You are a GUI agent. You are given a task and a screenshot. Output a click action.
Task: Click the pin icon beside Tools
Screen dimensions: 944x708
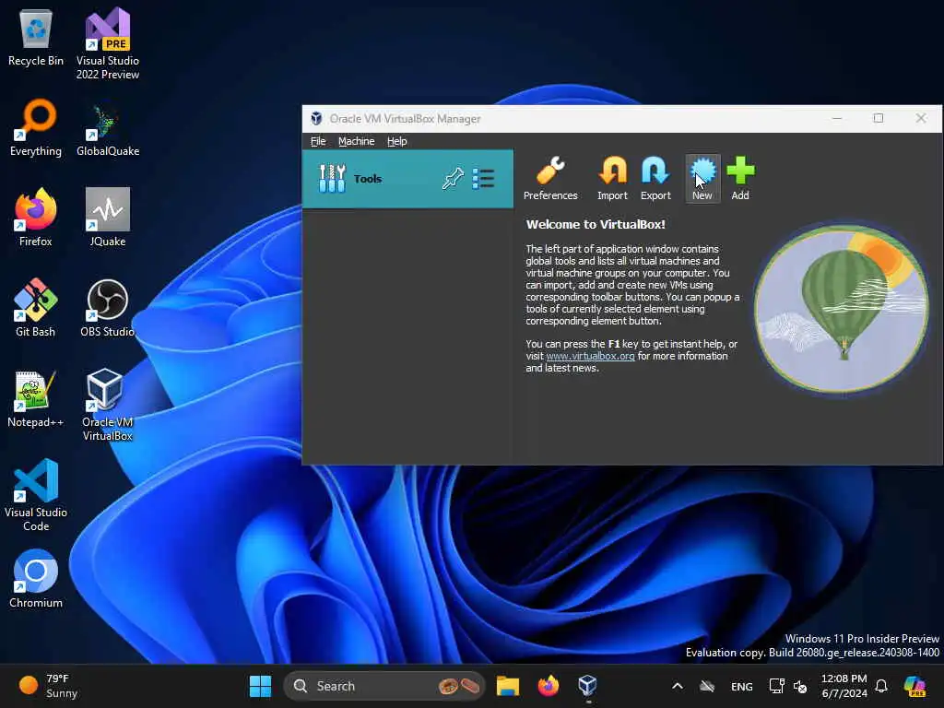click(453, 178)
